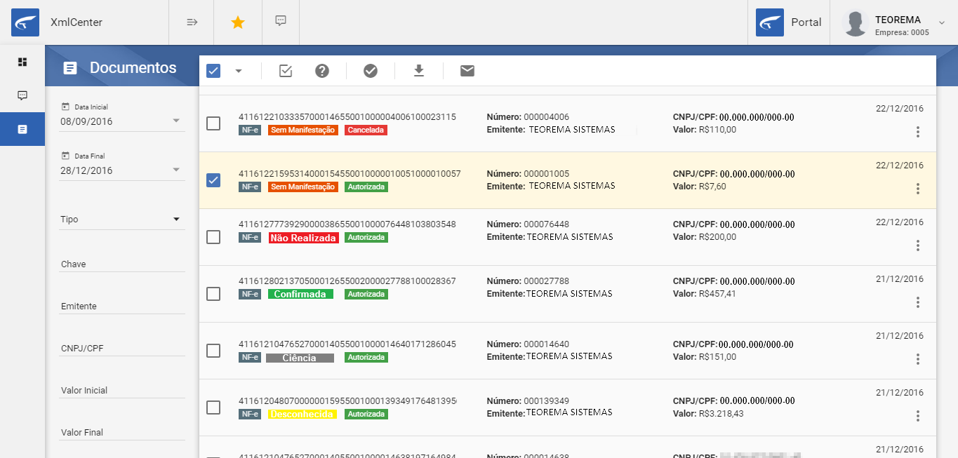This screenshot has width=958, height=458.
Task: Click the XmlCenter title text
Action: coord(76,22)
